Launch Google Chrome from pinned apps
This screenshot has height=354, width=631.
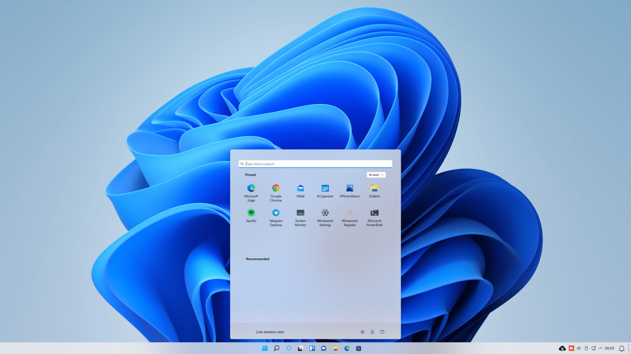pyautogui.click(x=276, y=192)
